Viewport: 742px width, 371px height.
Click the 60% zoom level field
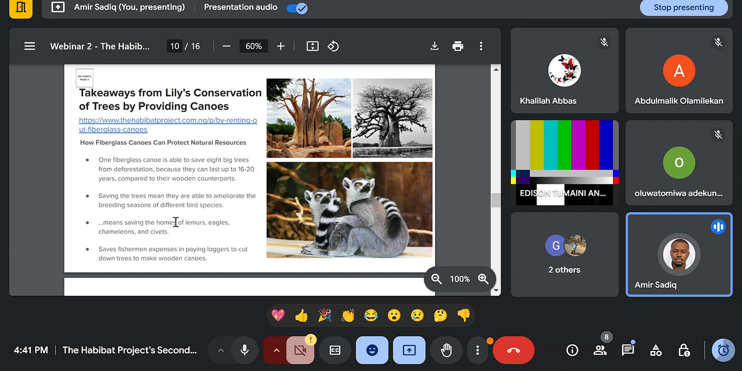pyautogui.click(x=254, y=46)
